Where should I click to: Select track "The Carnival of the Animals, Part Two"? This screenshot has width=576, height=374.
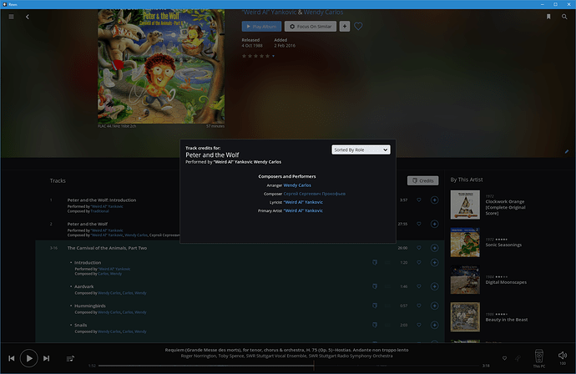pos(107,248)
